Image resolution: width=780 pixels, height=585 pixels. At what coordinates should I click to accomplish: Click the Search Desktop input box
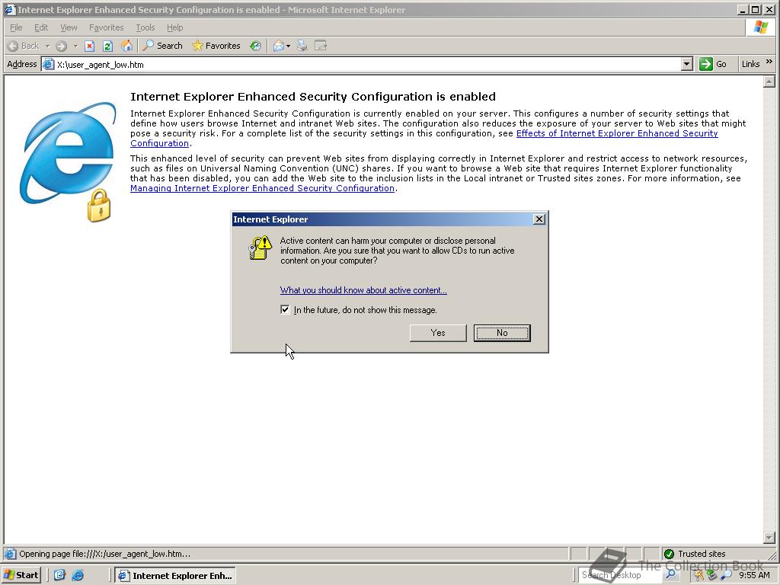[621, 574]
